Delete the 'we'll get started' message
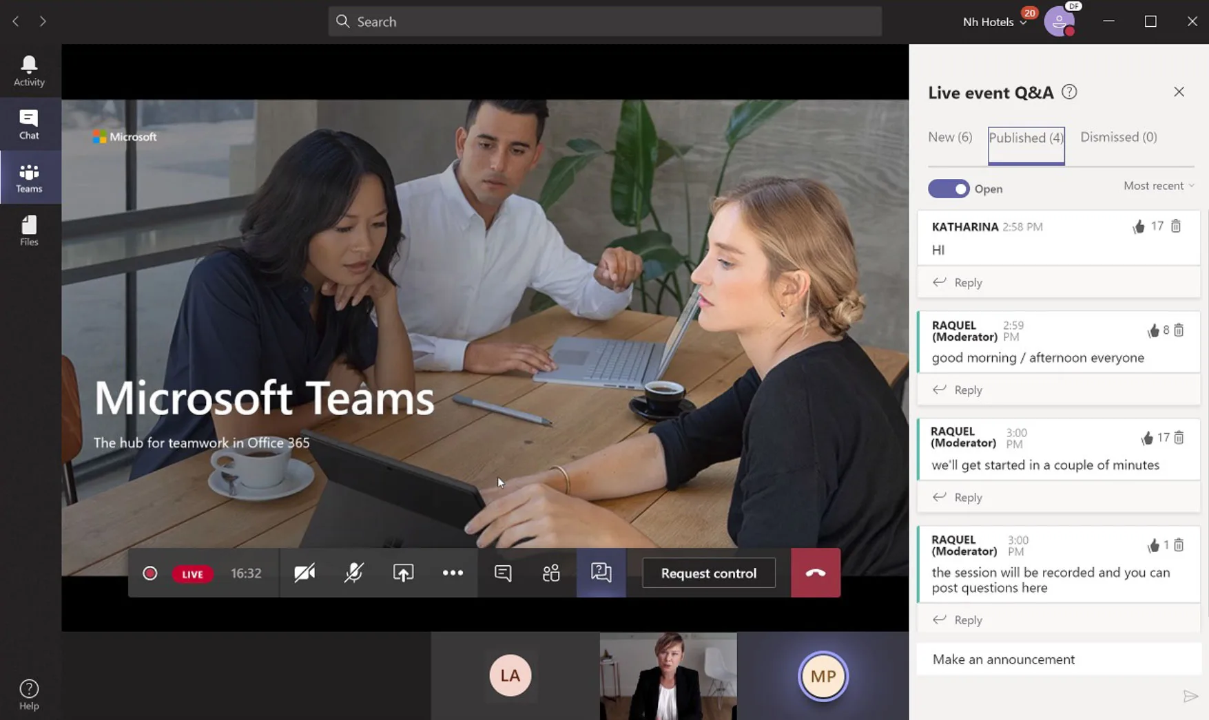 tap(1179, 438)
